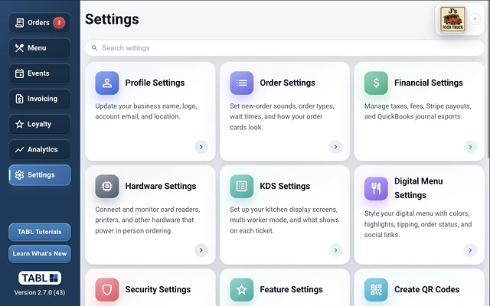Open the Hardware Settings arrow
This screenshot has width=490, height=306.
(201, 250)
